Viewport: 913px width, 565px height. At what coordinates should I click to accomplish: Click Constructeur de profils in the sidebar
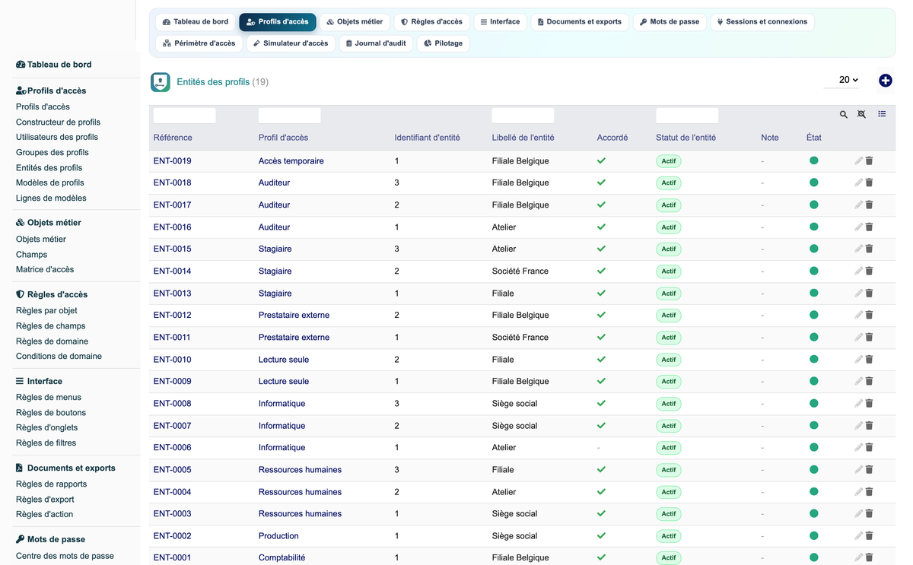click(58, 122)
